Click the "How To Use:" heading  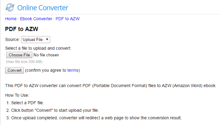point(17,95)
